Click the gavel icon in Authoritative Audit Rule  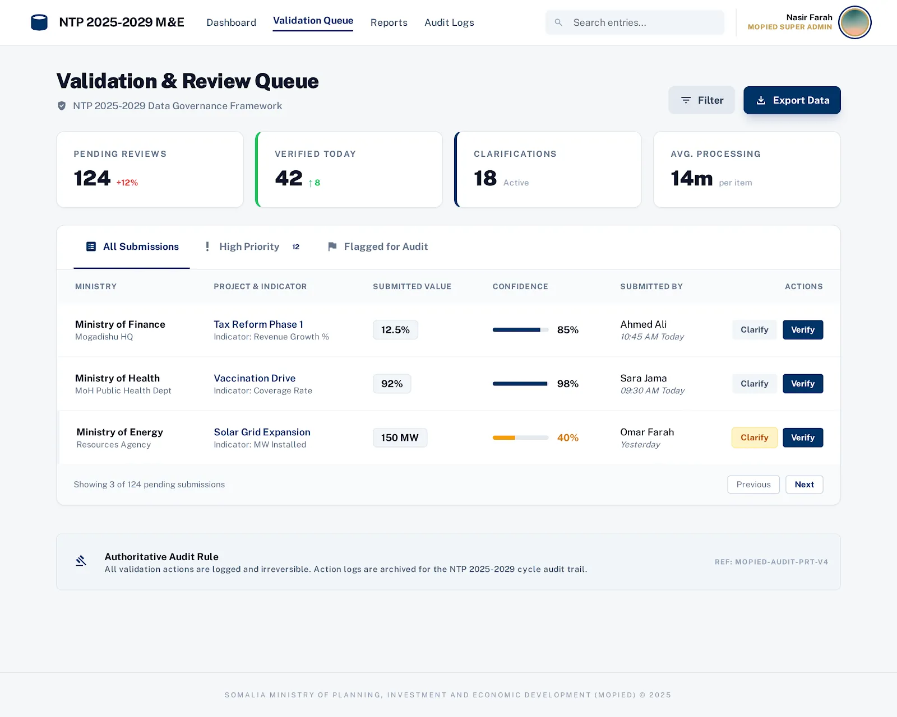pos(81,560)
